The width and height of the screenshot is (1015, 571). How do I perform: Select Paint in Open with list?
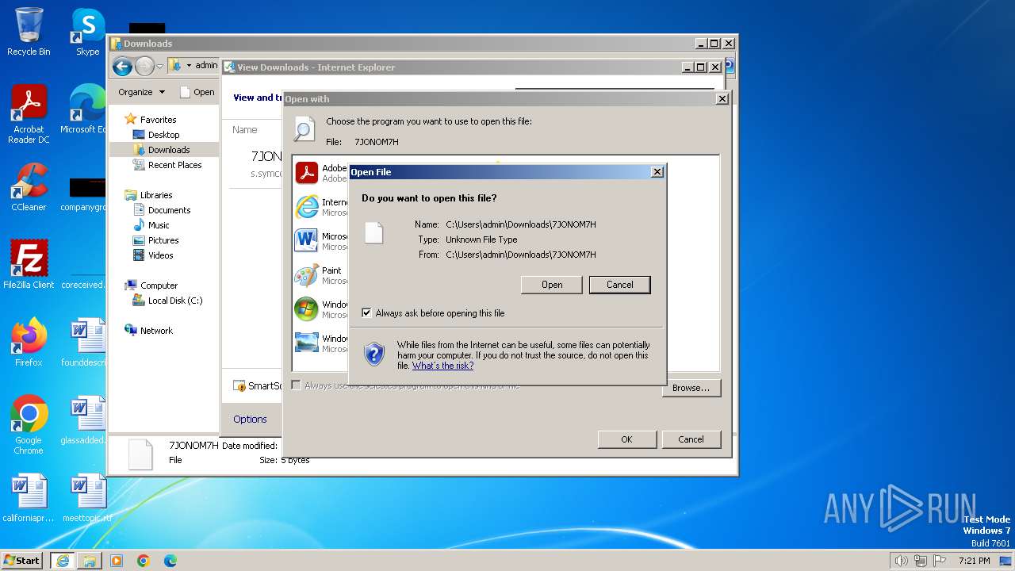[306, 274]
